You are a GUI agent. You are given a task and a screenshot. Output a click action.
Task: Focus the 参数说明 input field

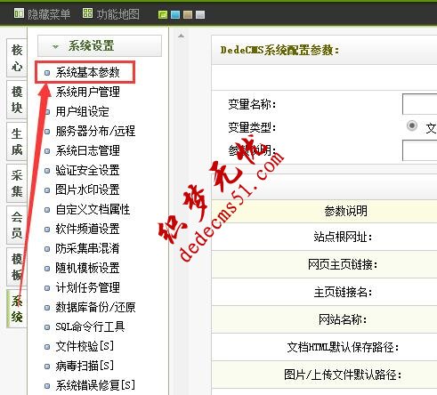coord(419,150)
